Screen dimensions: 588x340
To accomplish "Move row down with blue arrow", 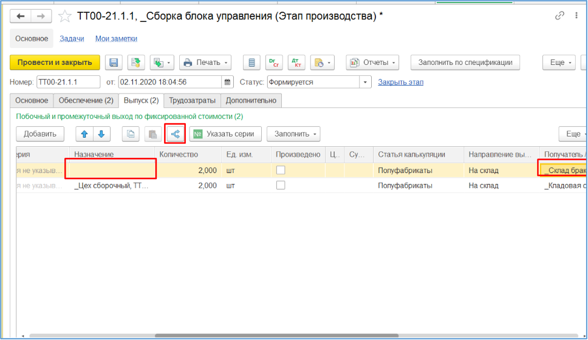I will coord(101,134).
